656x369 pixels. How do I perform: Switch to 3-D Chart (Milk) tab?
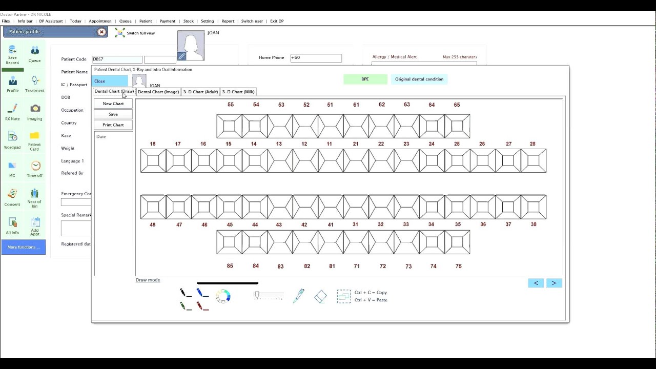pyautogui.click(x=238, y=92)
